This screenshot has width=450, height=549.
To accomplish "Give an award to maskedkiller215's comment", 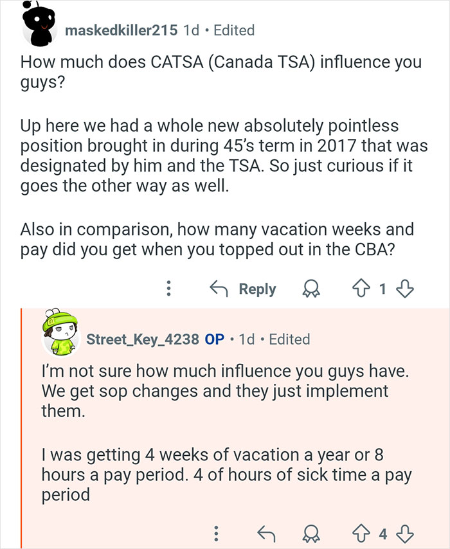I will (x=310, y=289).
